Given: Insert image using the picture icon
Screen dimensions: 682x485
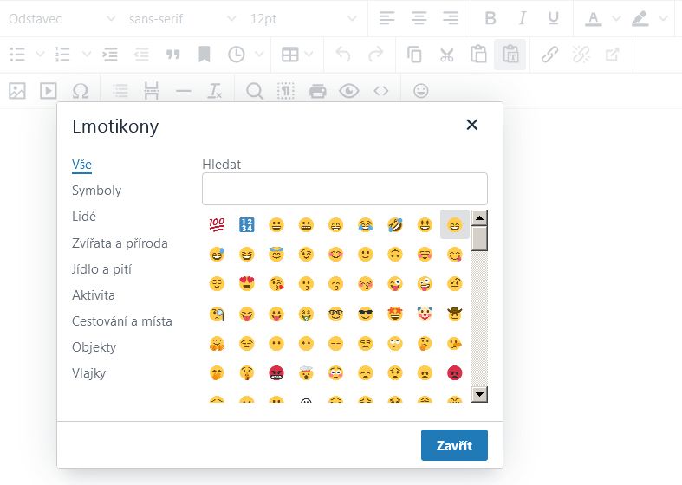Looking at the screenshot, I should [17, 91].
